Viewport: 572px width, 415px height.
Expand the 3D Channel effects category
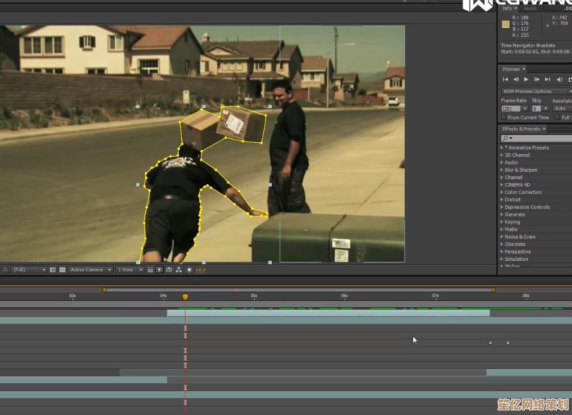[x=502, y=155]
